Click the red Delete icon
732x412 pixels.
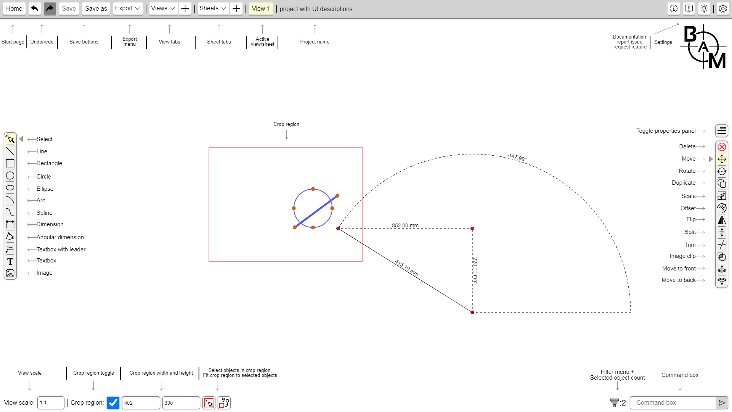pos(722,147)
